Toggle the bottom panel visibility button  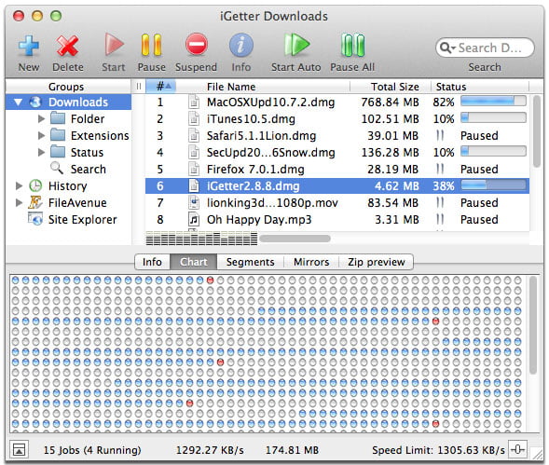(x=19, y=449)
